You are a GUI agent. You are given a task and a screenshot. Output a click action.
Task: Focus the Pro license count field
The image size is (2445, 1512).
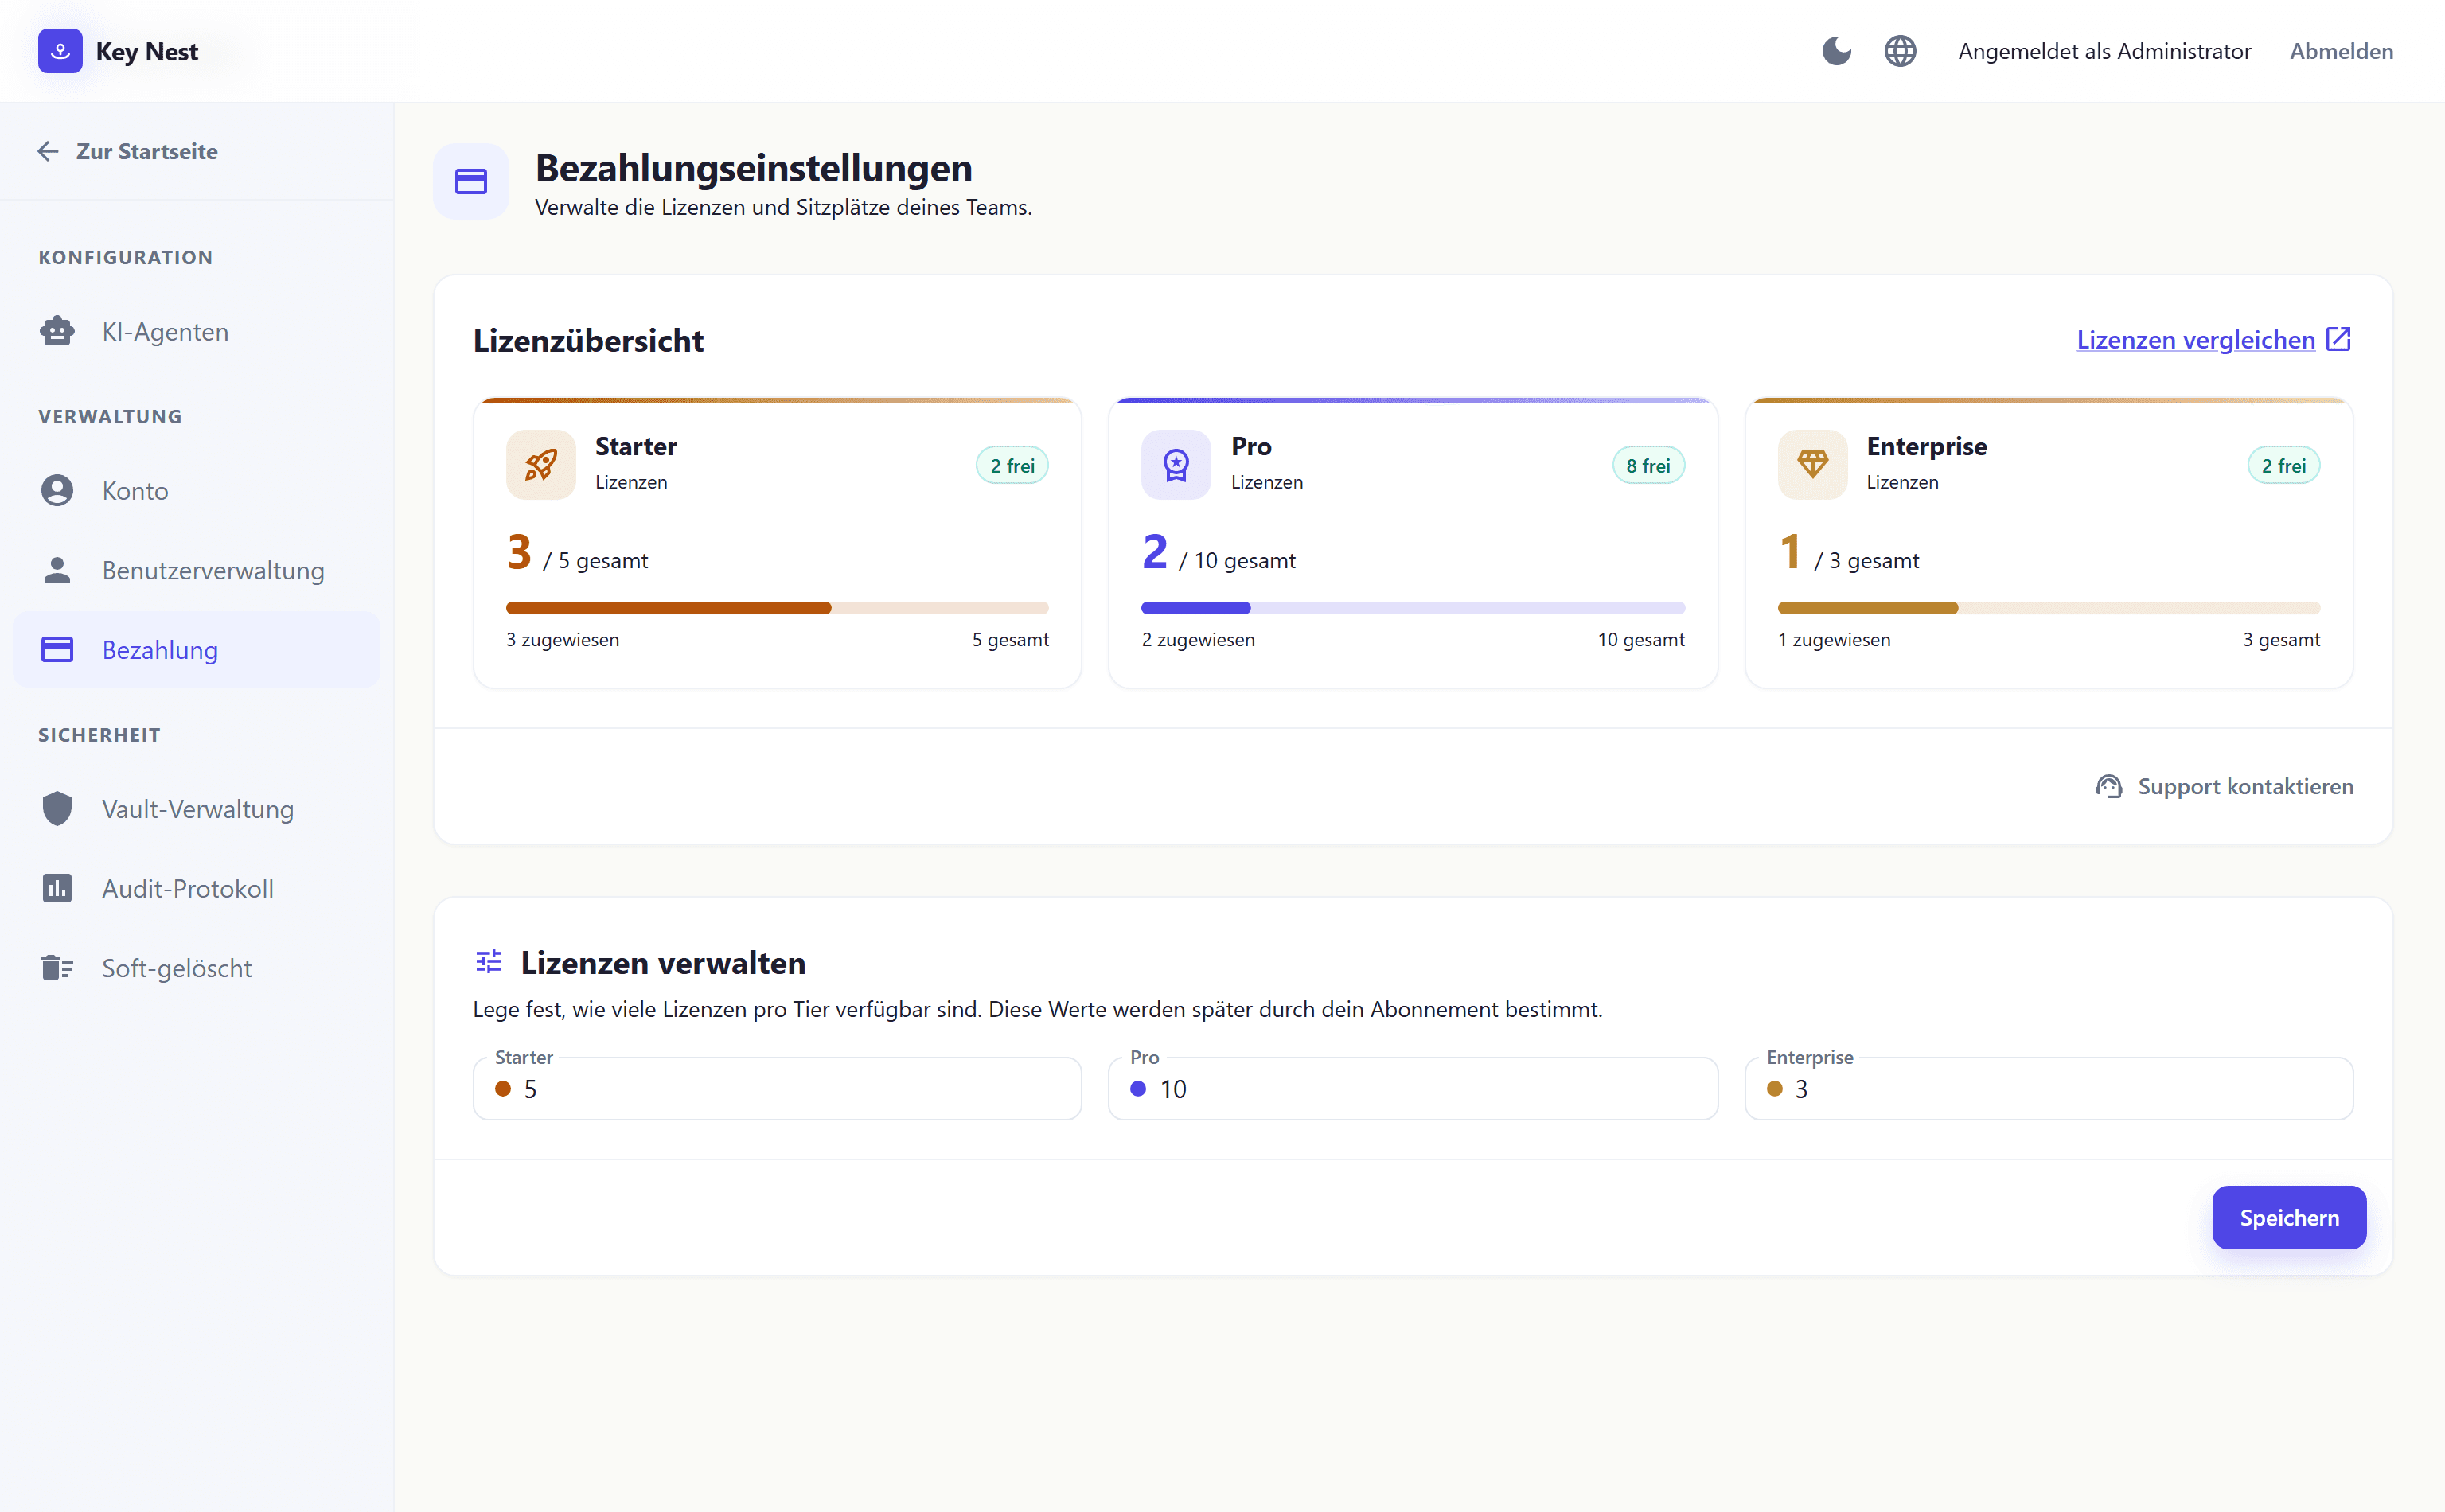(1413, 1089)
